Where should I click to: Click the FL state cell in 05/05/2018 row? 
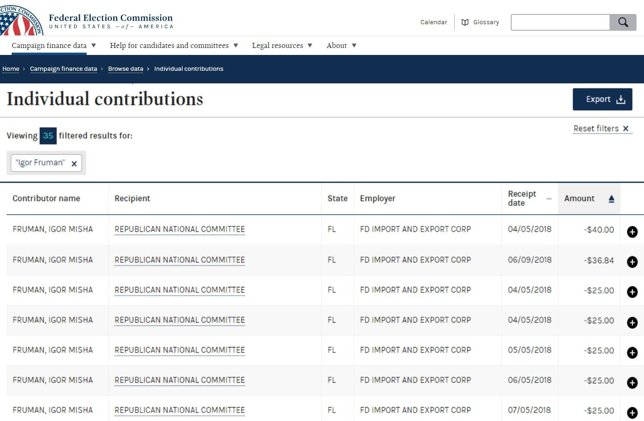pos(332,350)
